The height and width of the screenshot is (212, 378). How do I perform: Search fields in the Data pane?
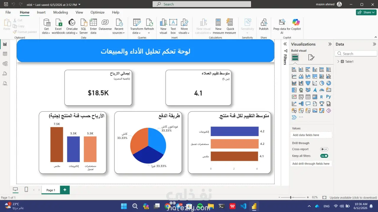coord(356,54)
